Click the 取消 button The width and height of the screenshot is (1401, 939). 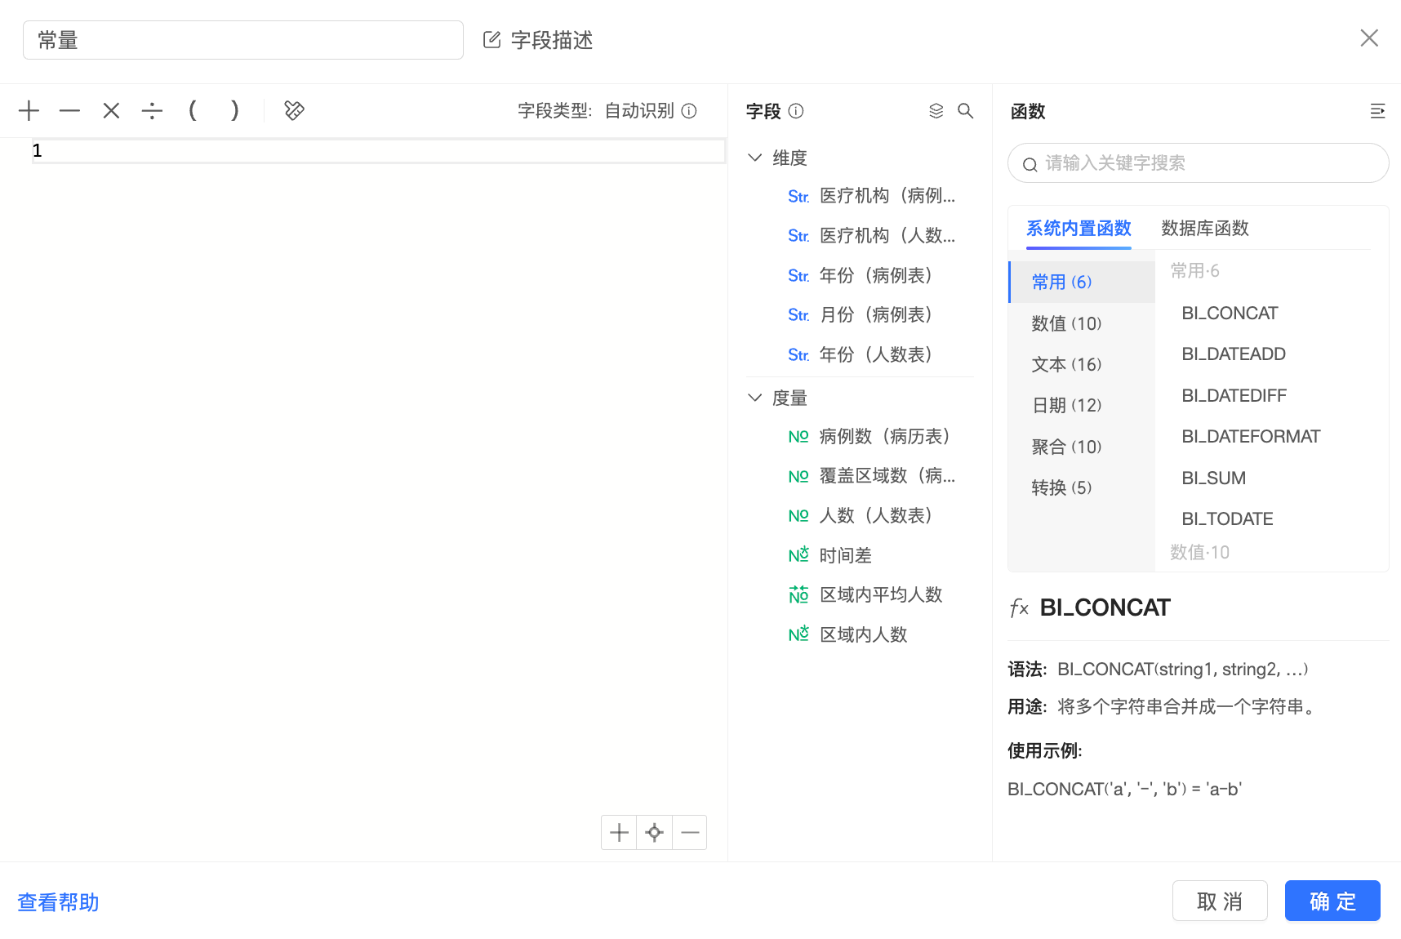pyautogui.click(x=1220, y=901)
